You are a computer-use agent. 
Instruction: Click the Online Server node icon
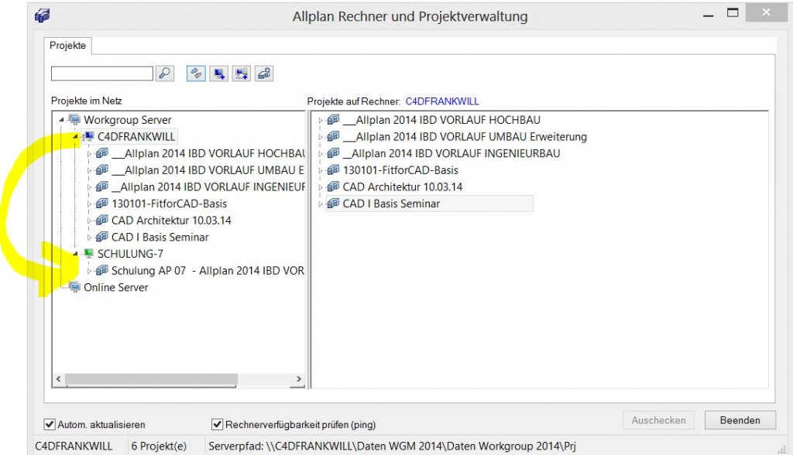pos(74,288)
